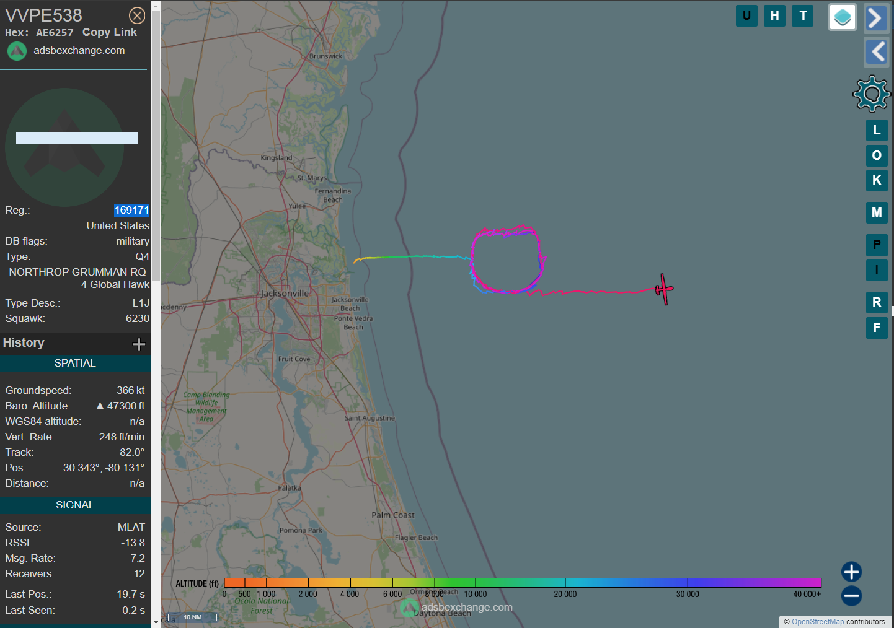This screenshot has height=628, width=894.
Task: Select registration number 169171
Action: 131,210
